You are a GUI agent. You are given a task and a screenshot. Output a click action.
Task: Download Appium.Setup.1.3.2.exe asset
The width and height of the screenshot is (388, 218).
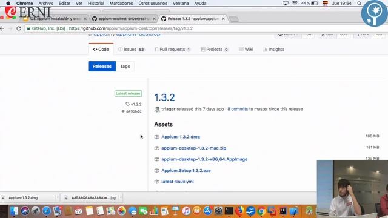[x=186, y=171]
